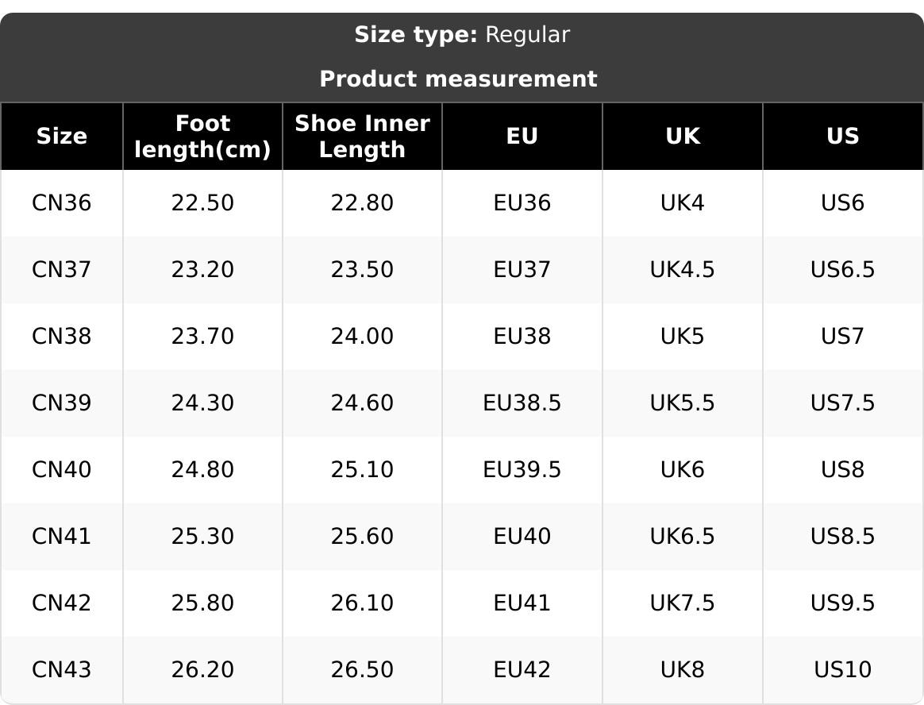The height and width of the screenshot is (705, 924).
Task: Click the Size column header
Action: [x=62, y=137]
